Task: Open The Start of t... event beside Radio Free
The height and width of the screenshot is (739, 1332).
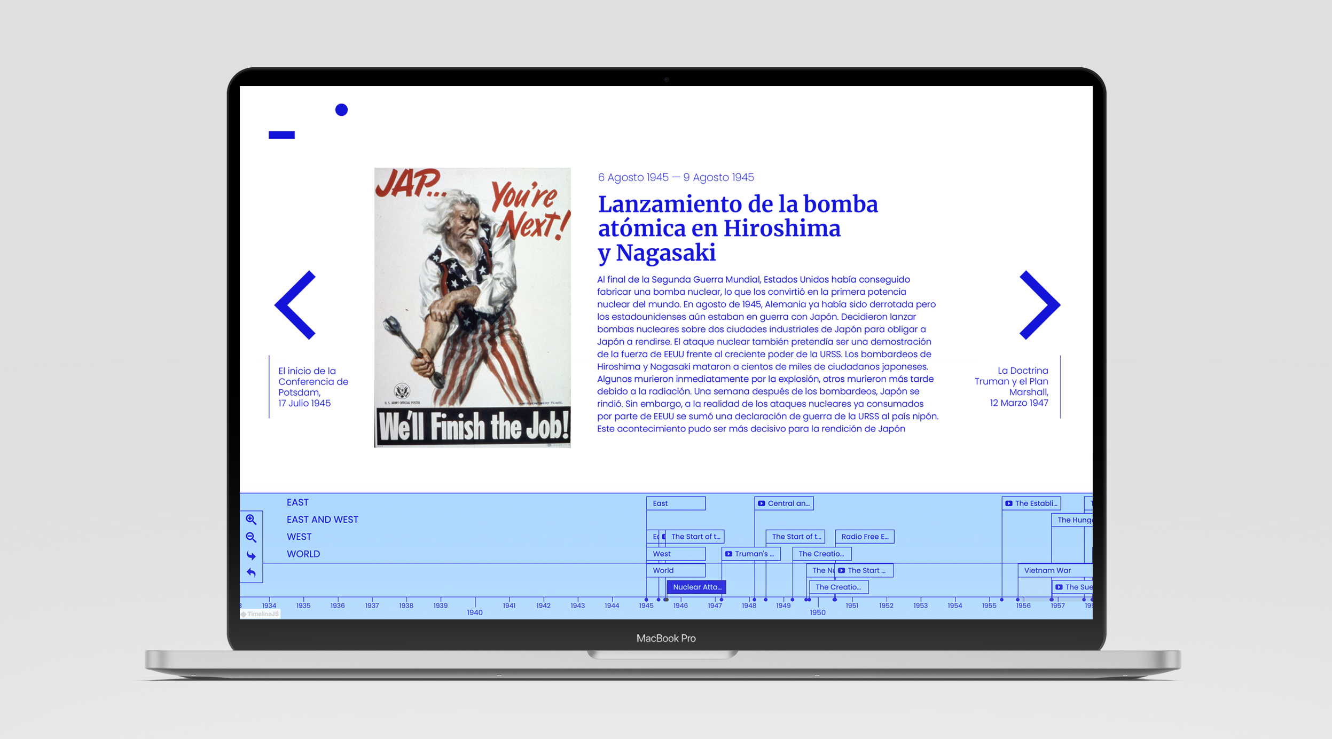Action: pos(795,537)
